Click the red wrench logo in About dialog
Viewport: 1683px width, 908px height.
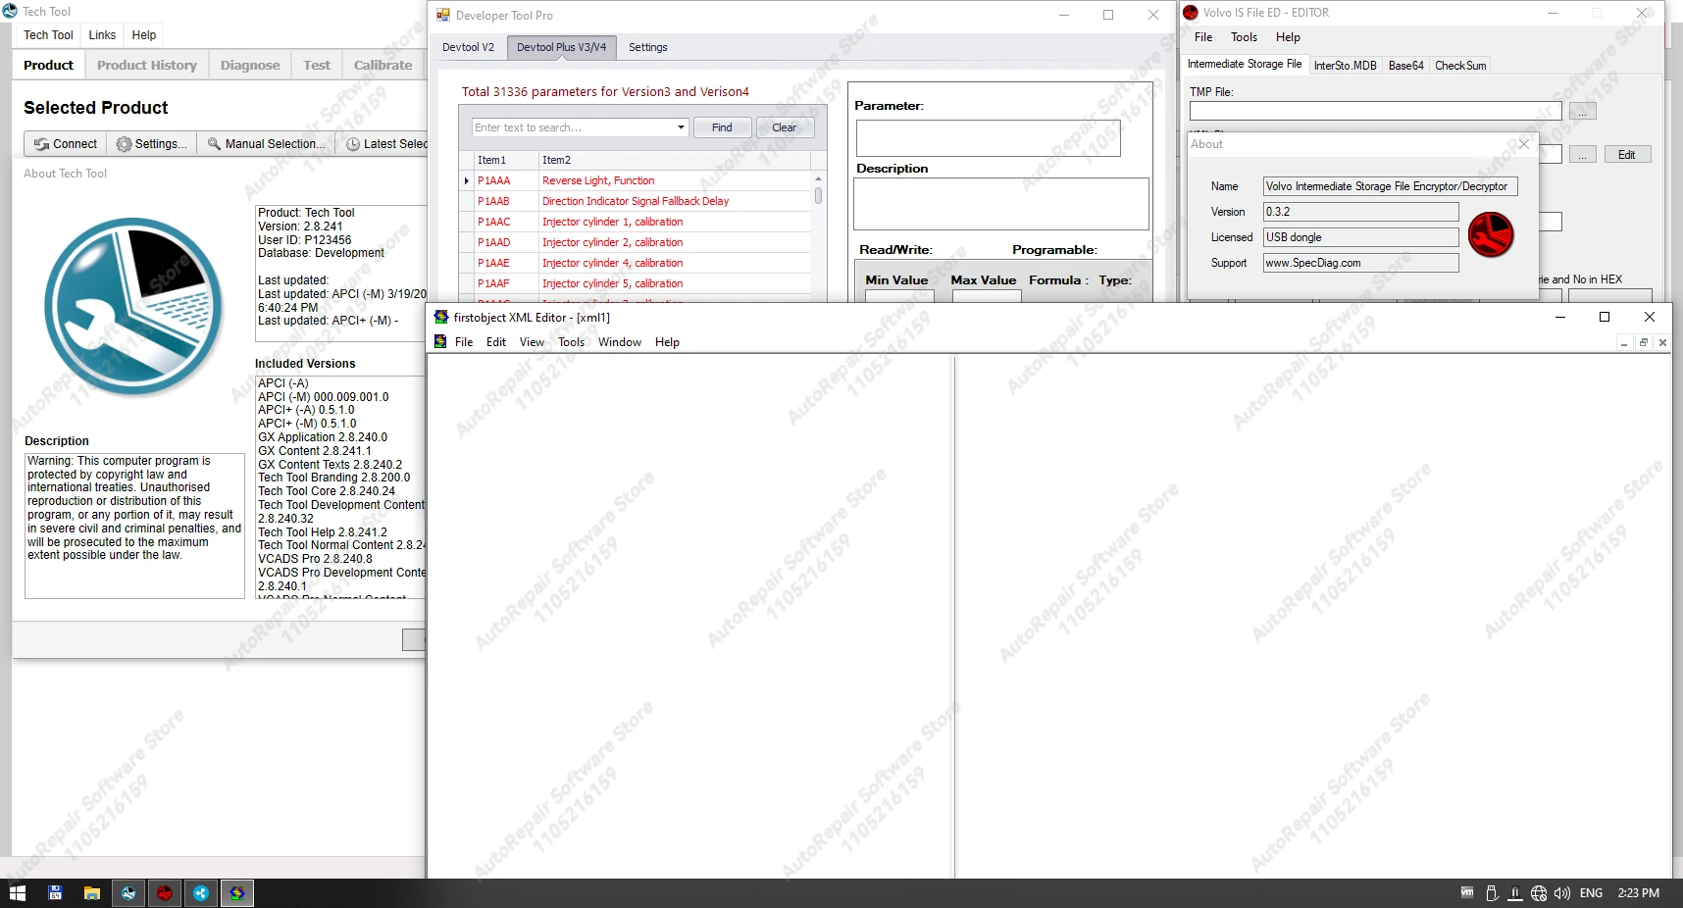(1491, 235)
